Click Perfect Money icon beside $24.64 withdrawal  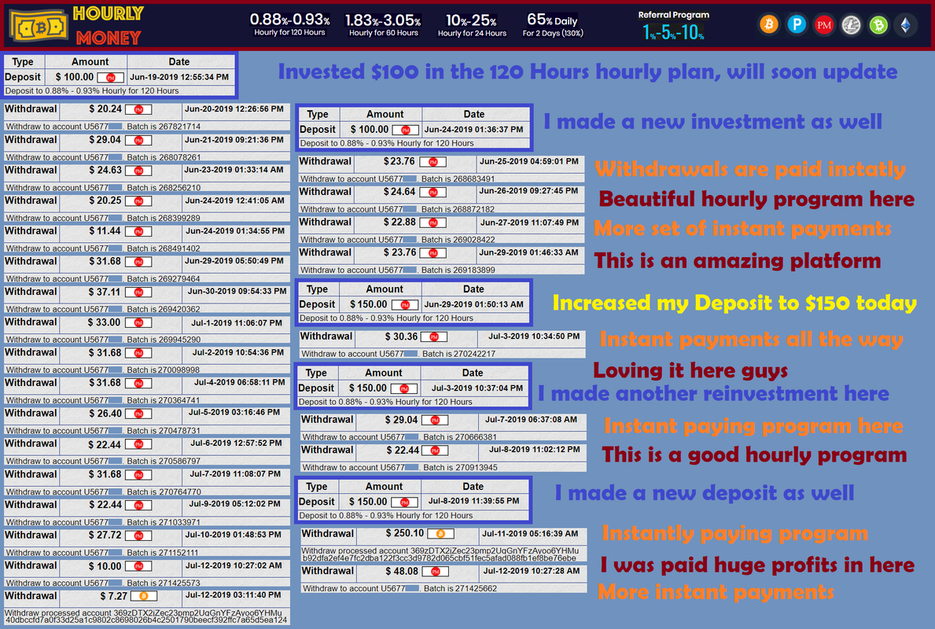[x=433, y=192]
